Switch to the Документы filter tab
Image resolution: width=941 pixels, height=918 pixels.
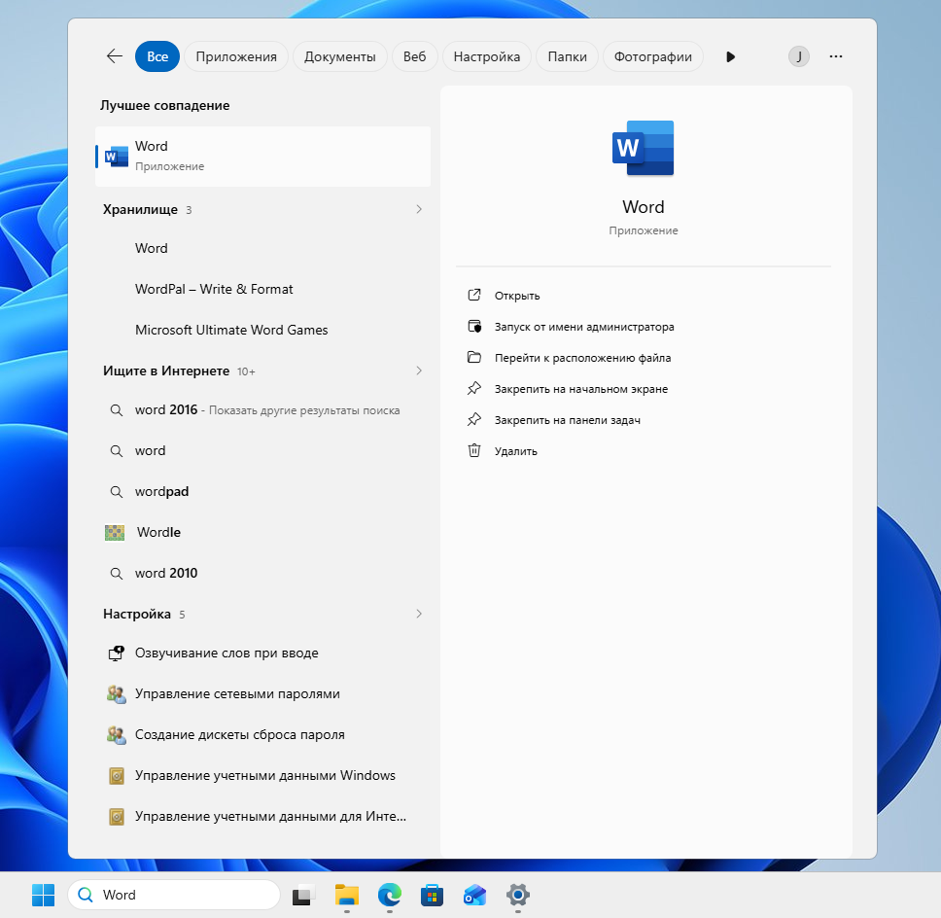[339, 56]
